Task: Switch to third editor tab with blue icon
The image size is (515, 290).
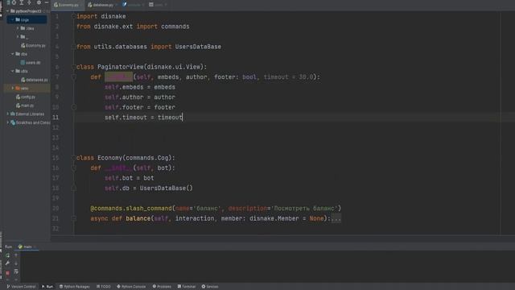Action: (133, 5)
